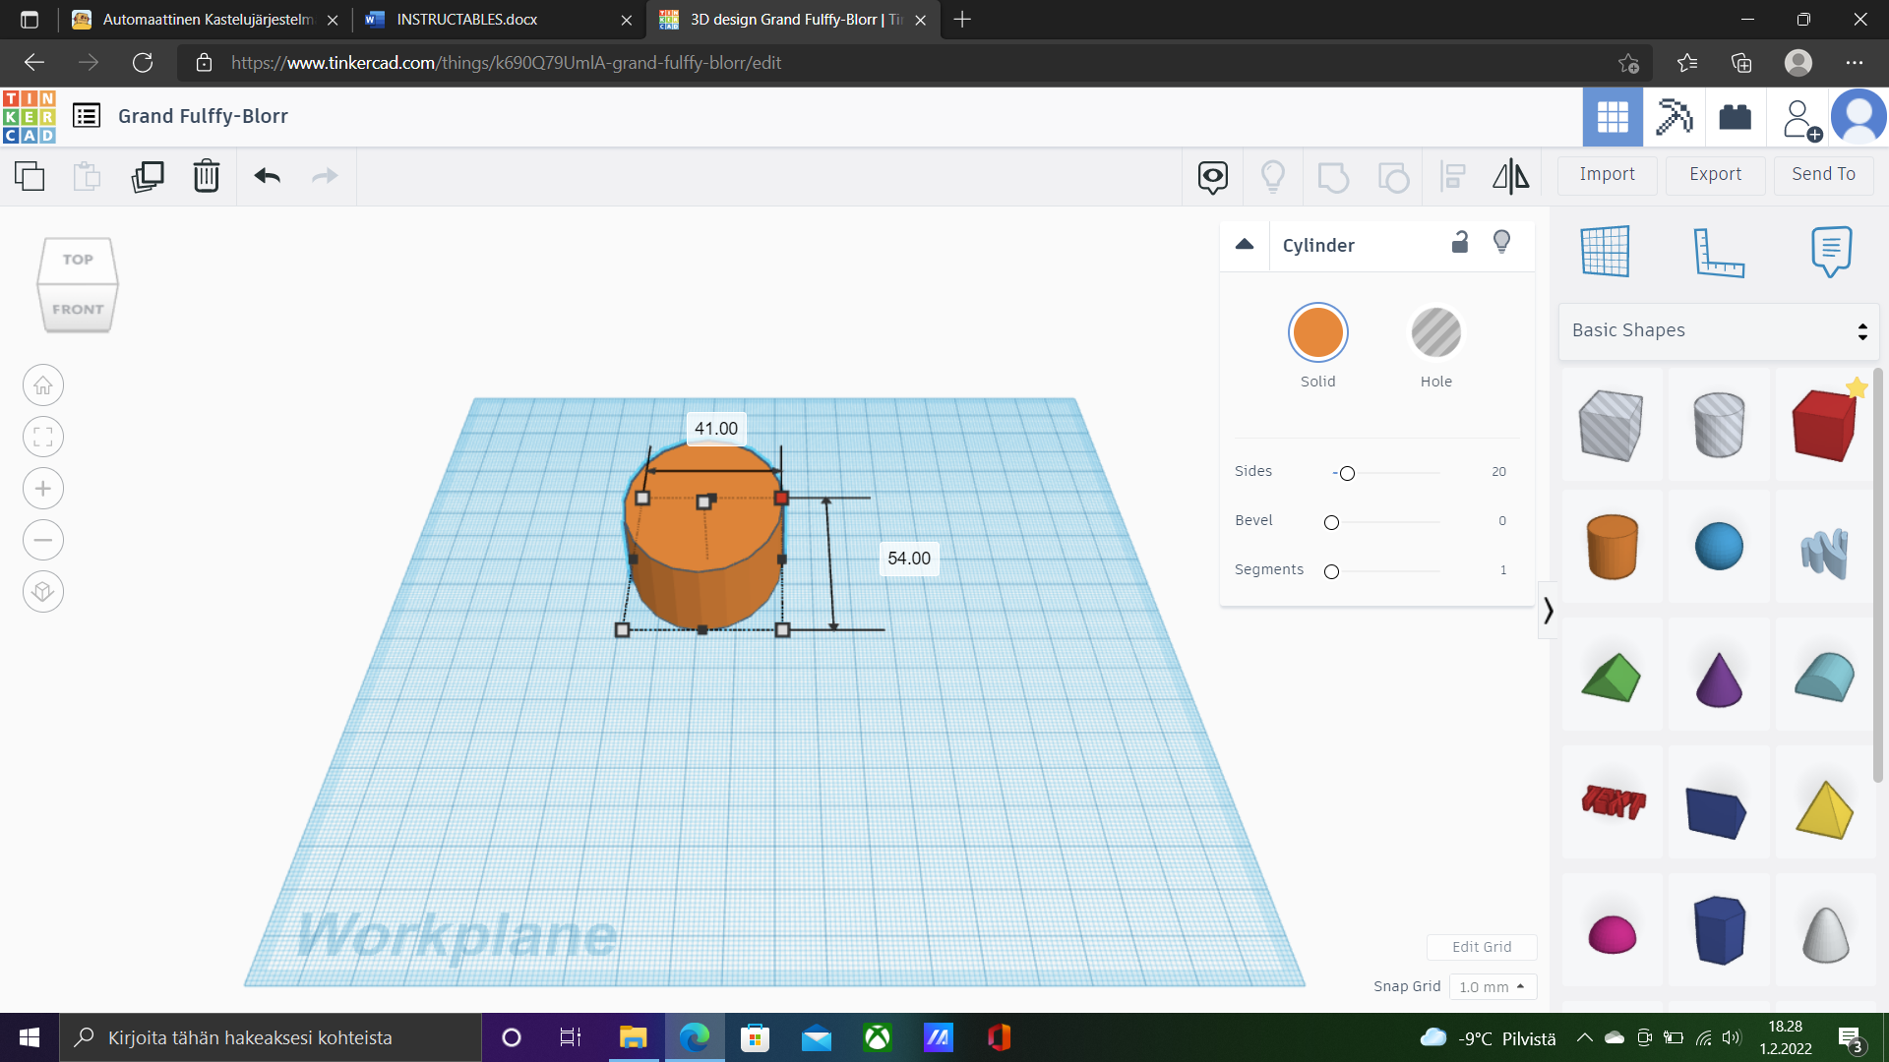Open the Notes tool
Image resolution: width=1889 pixels, height=1062 pixels.
[x=1831, y=252]
